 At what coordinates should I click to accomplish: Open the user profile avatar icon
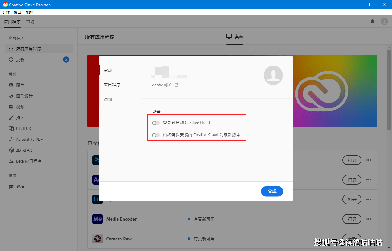pos(384,21)
